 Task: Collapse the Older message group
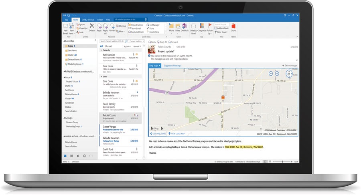coord(101,76)
